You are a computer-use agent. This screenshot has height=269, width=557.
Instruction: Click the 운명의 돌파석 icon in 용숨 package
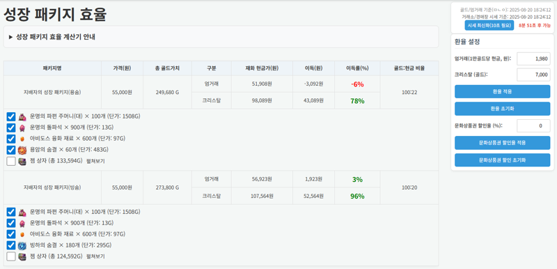pos(22,128)
